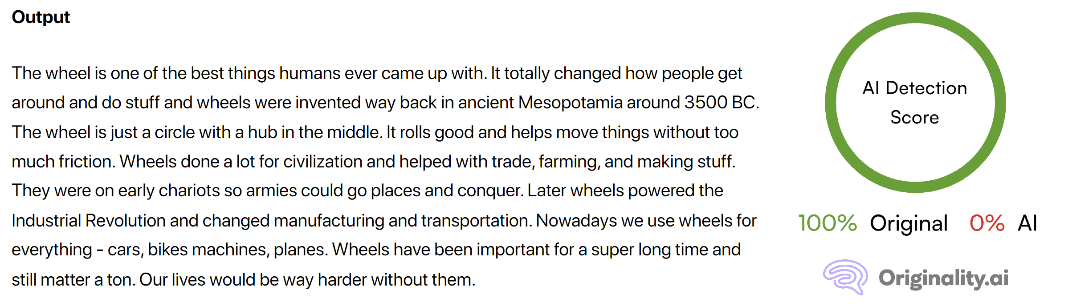The width and height of the screenshot is (1068, 306).
Task: Click the first line starting "The wheel is one"
Action: pos(377,73)
